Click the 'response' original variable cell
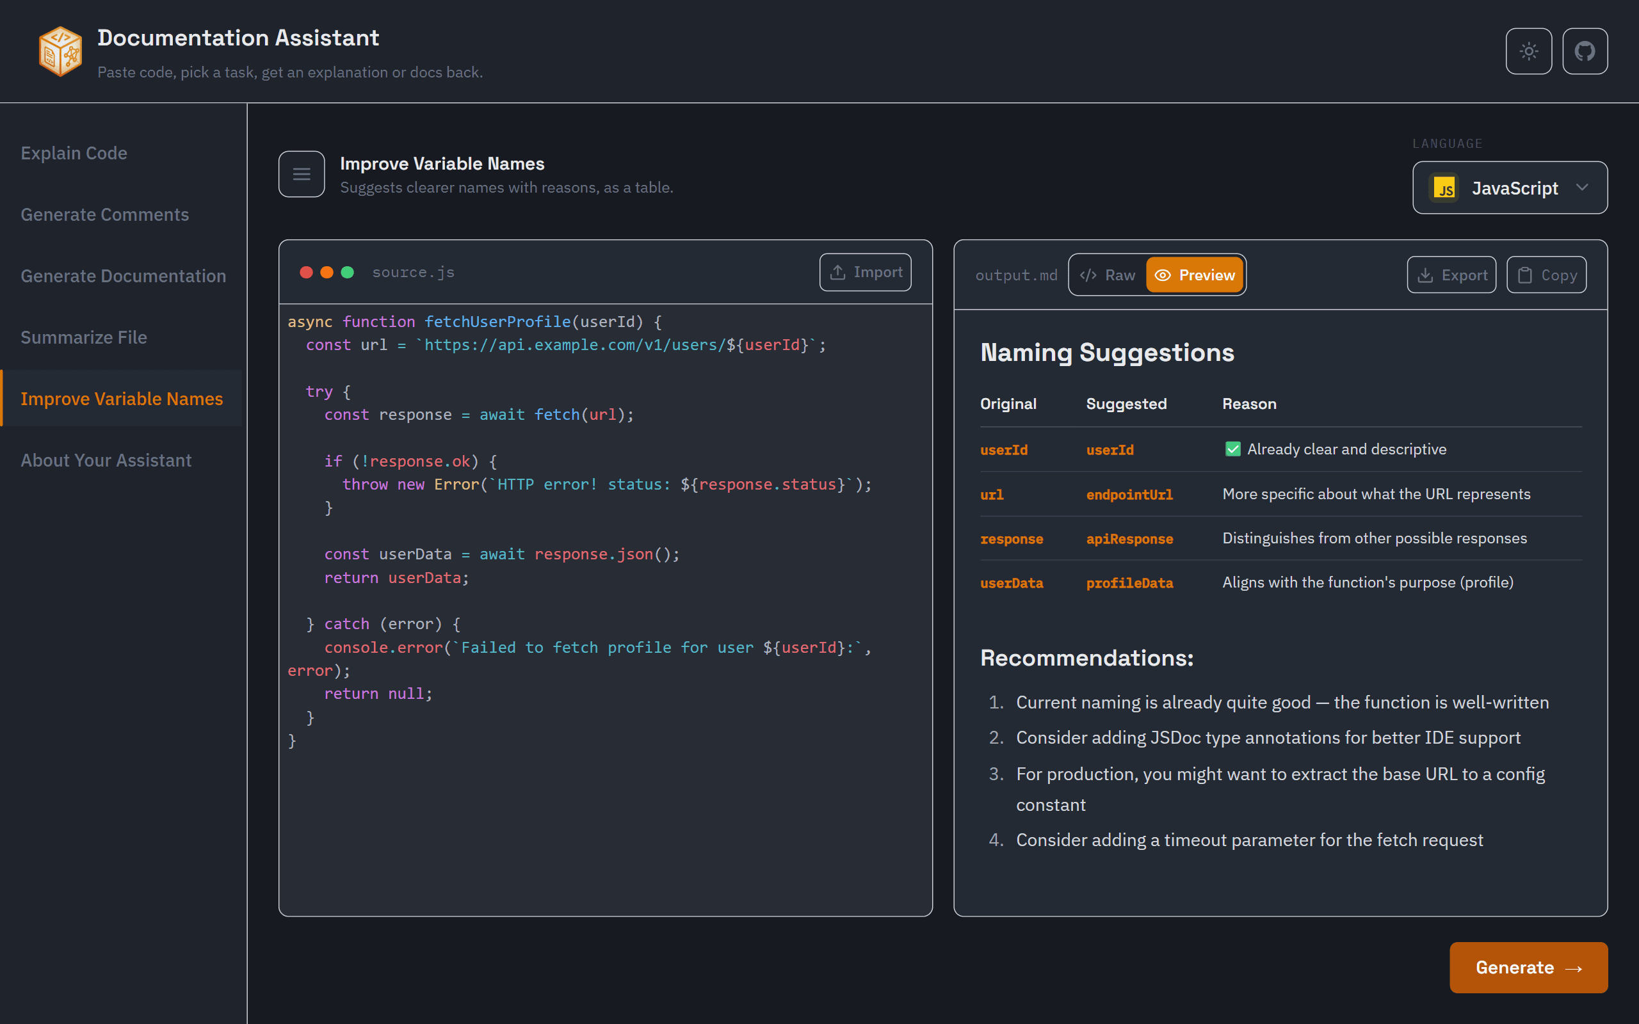This screenshot has width=1639, height=1024. click(1011, 539)
